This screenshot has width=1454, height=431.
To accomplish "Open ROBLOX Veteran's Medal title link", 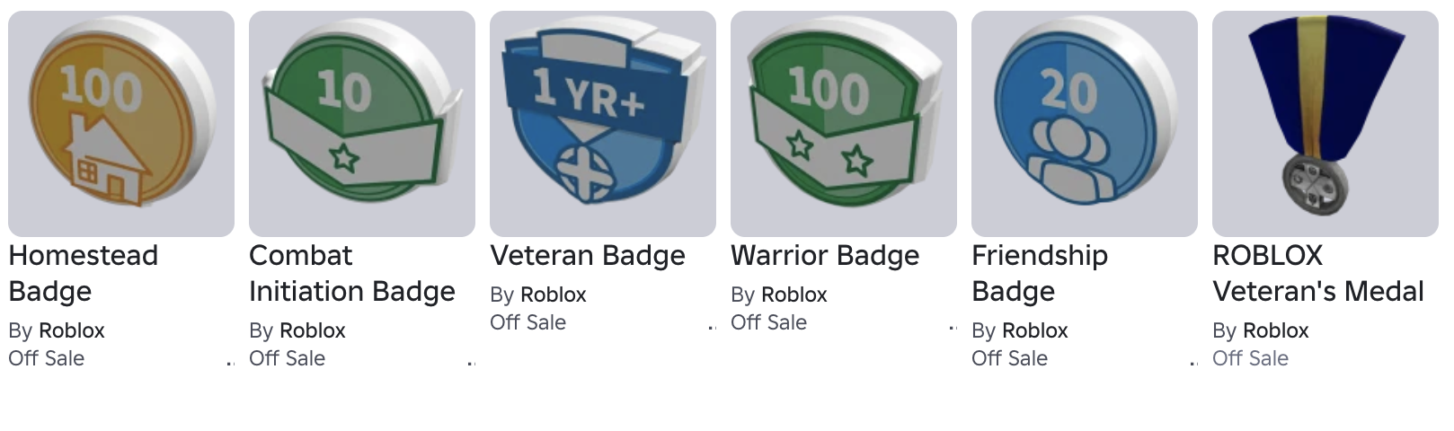I will 1318,273.
